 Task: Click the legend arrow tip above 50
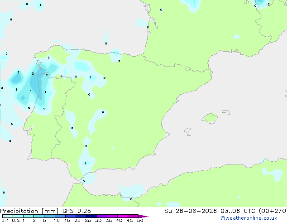pos(143,216)
